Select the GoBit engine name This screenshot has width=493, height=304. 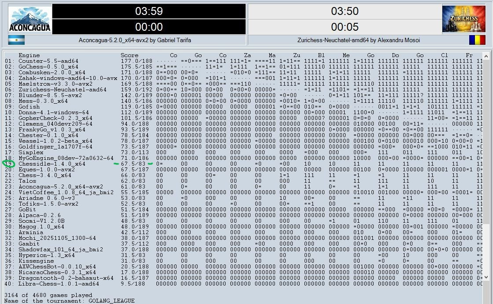pyautogui.click(x=27, y=210)
